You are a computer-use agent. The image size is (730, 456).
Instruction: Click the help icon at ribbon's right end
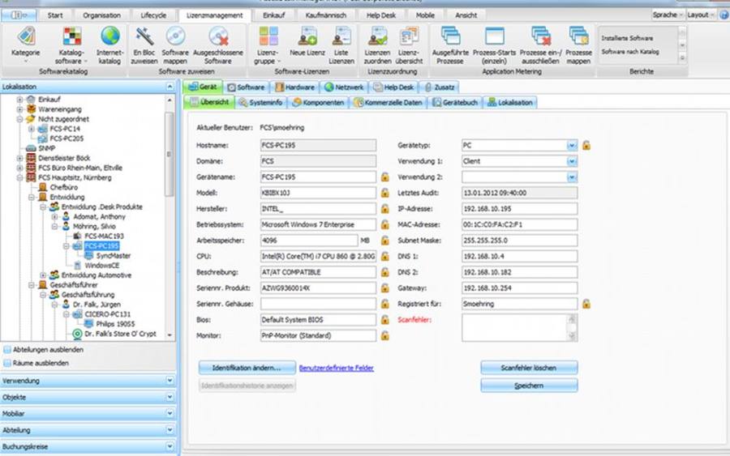pyautogui.click(x=724, y=15)
